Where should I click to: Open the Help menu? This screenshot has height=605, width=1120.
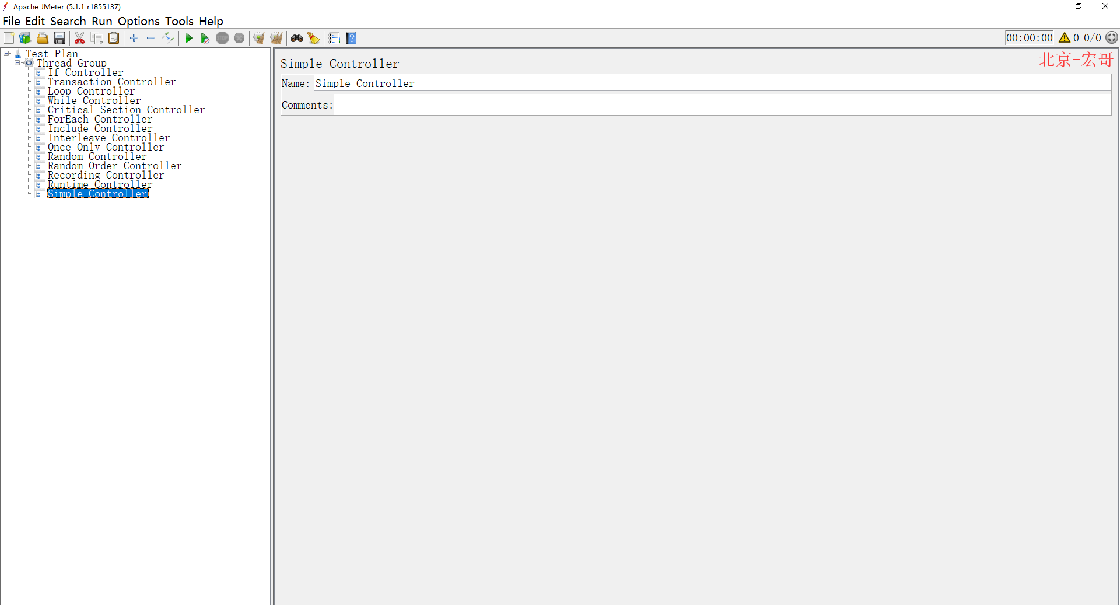tap(211, 21)
